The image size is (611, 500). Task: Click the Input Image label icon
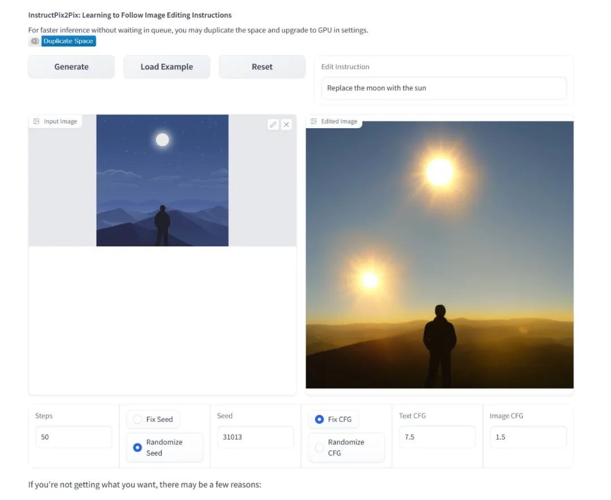click(x=37, y=121)
